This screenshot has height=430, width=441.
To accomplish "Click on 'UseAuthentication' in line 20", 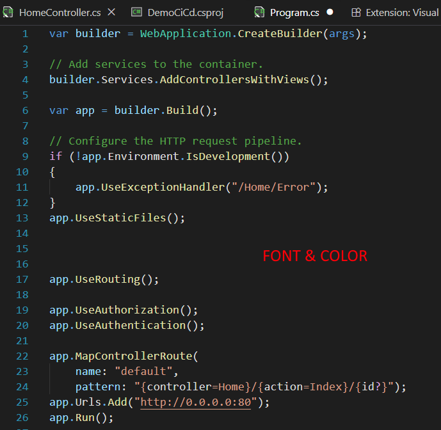I will [131, 326].
